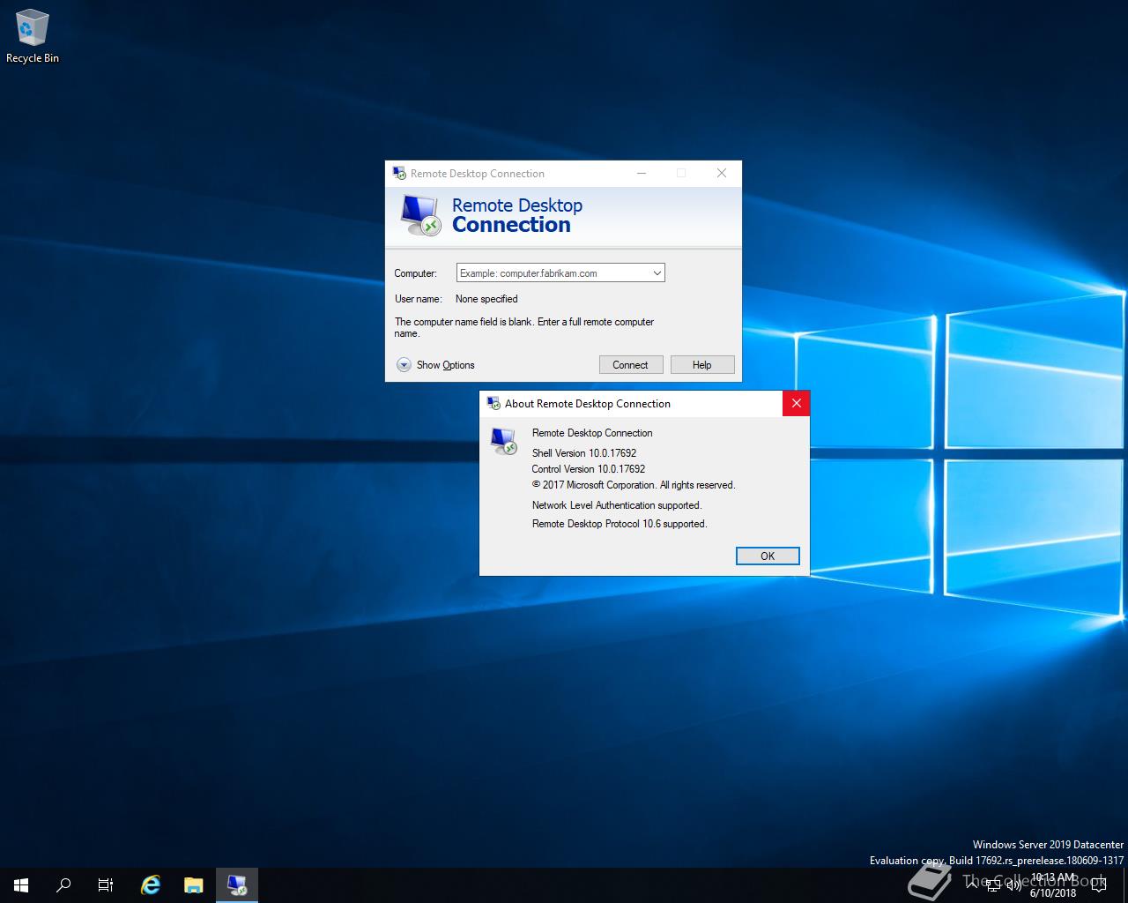Viewport: 1128px width, 903px height.
Task: Open File Explorer from the taskbar
Action: (x=194, y=884)
